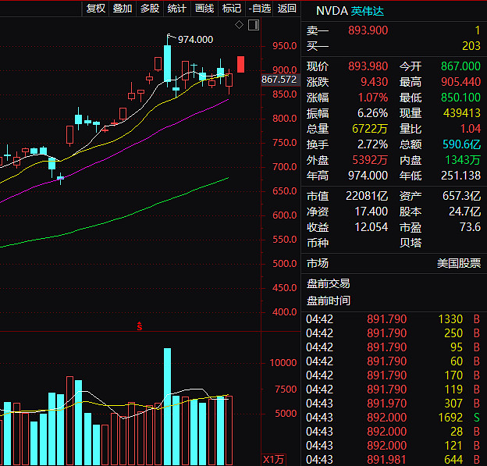The image size is (487, 466).
Task: Click the latest solid red candlestick
Action: (x=240, y=64)
